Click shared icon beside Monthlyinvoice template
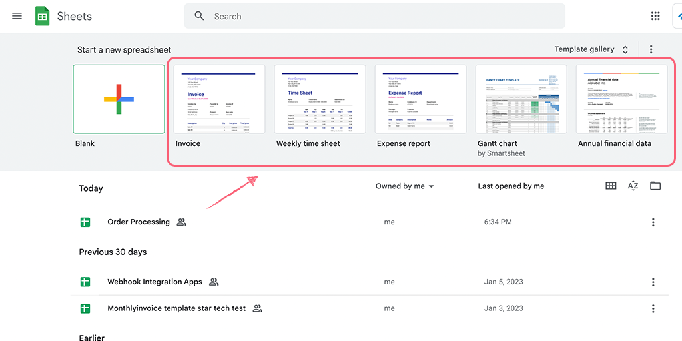Screen dimensions: 682x341 [258, 309]
